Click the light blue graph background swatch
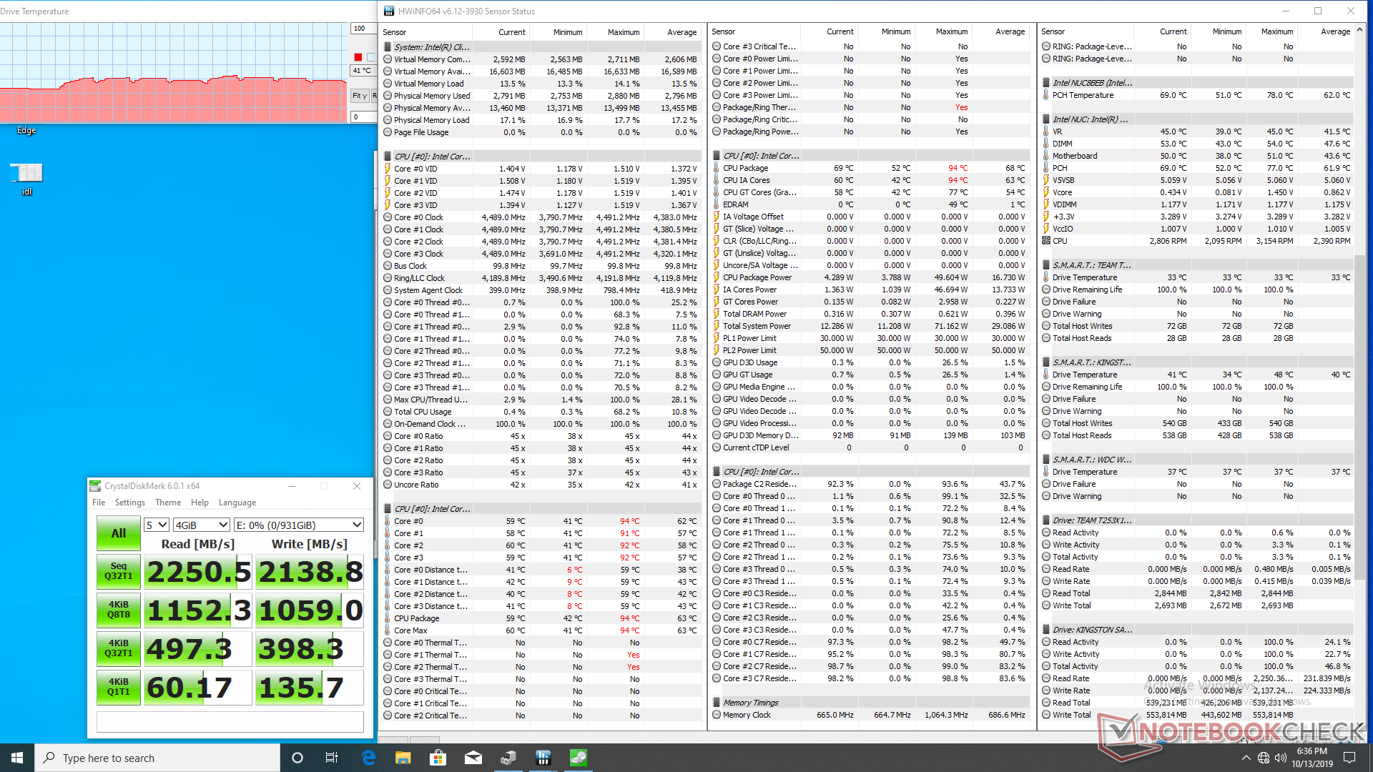The width and height of the screenshot is (1373, 772). pos(370,57)
